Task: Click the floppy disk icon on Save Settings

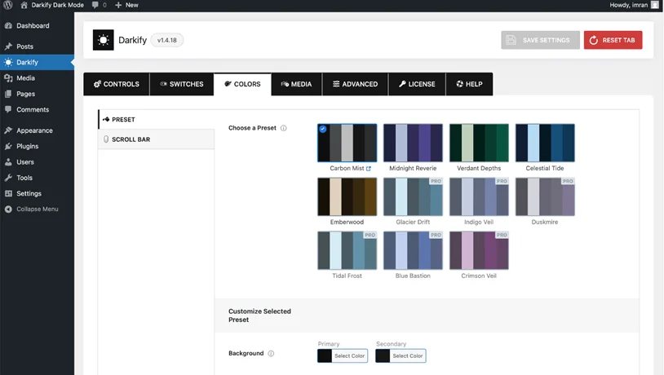Action: [x=511, y=40]
